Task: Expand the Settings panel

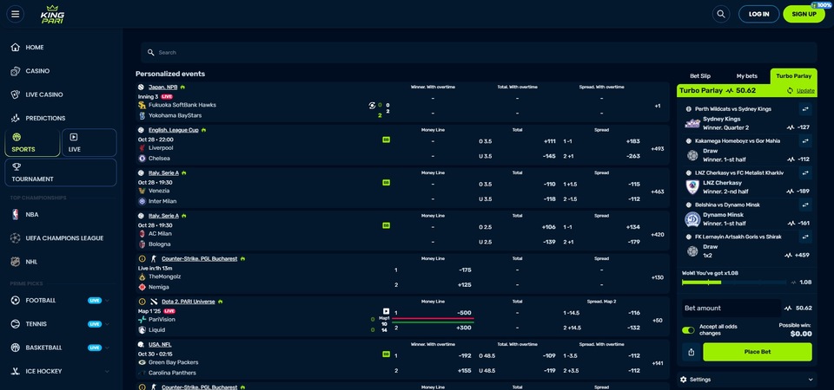Action: (747, 380)
